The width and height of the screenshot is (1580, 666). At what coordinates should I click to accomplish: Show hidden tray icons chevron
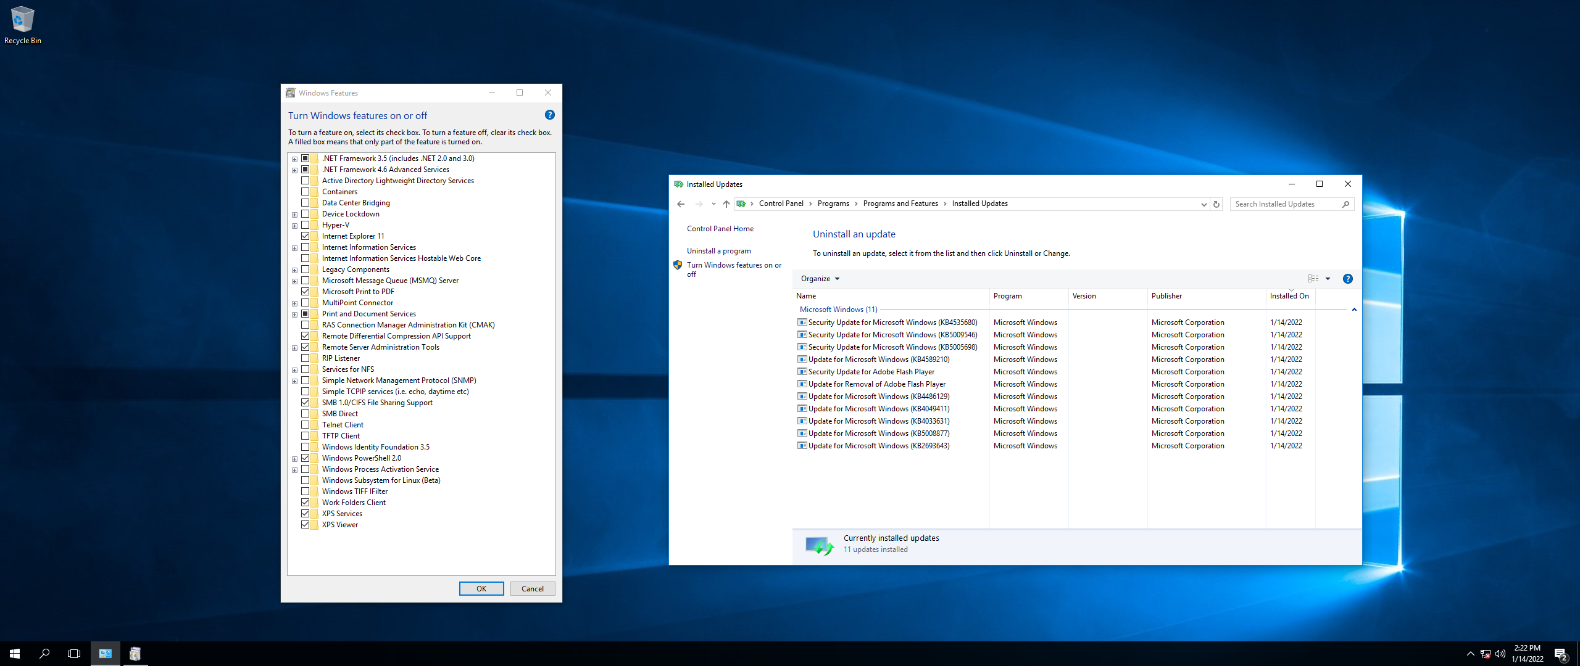pos(1470,654)
